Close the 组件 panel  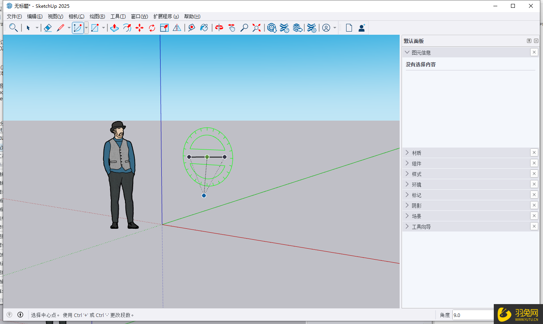(534, 163)
